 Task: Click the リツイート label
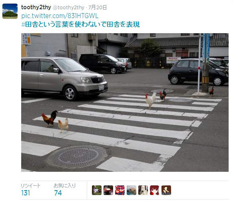pyautogui.click(x=31, y=186)
